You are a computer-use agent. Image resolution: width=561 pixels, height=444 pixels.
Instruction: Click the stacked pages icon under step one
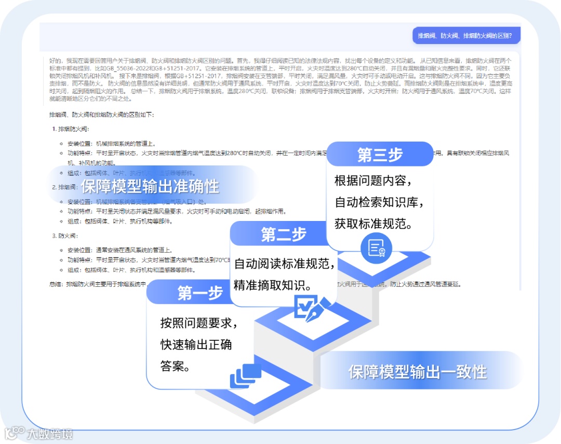coord(245,376)
